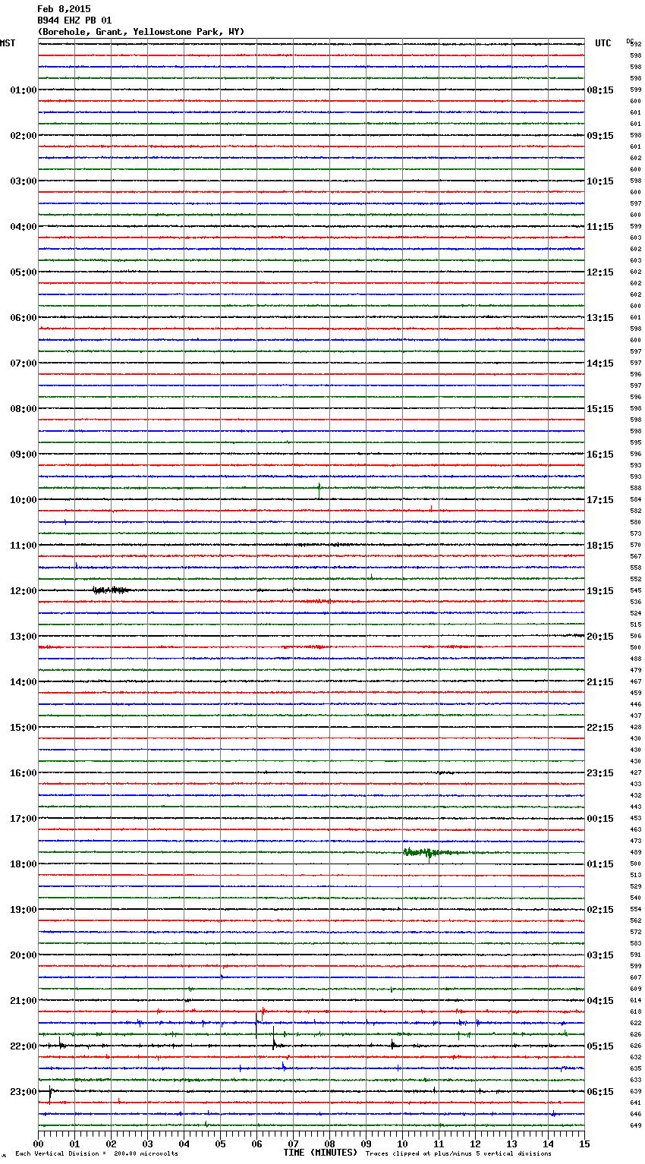This screenshot has height=1164, width=645.
Task: Click the 04:00 MST time label
Action: click(24, 227)
